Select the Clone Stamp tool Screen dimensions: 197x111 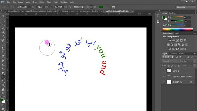click(3, 48)
